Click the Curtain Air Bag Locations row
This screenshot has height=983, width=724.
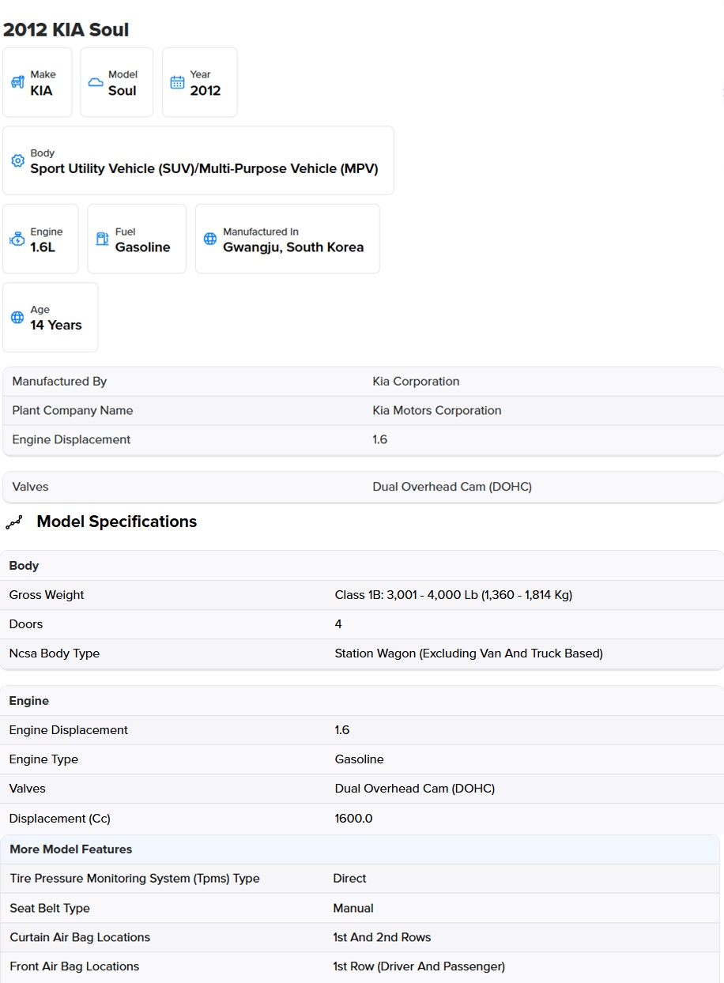360,937
